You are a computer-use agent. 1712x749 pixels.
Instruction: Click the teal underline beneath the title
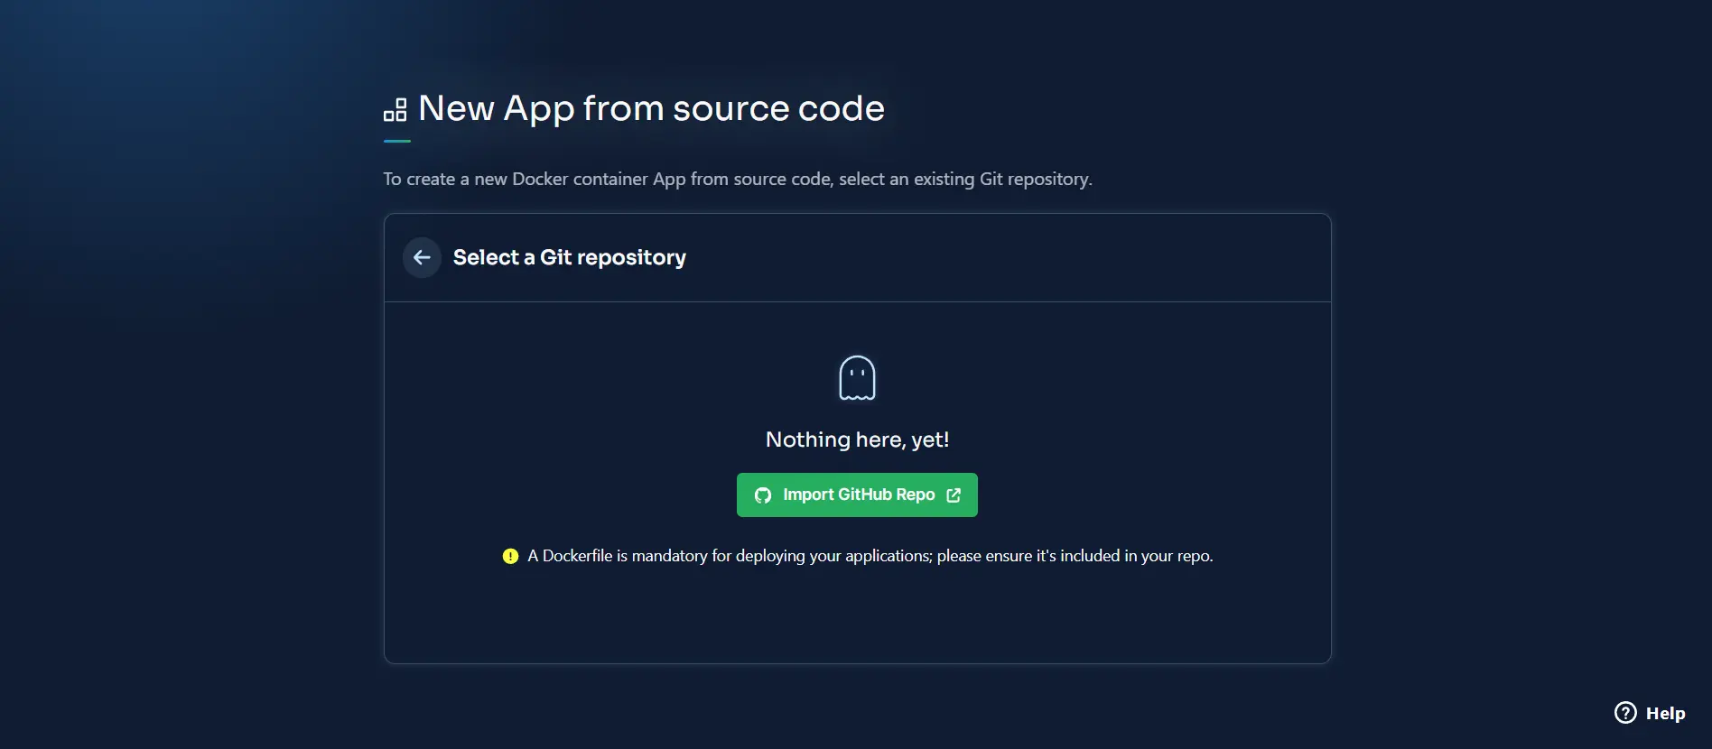tap(397, 141)
